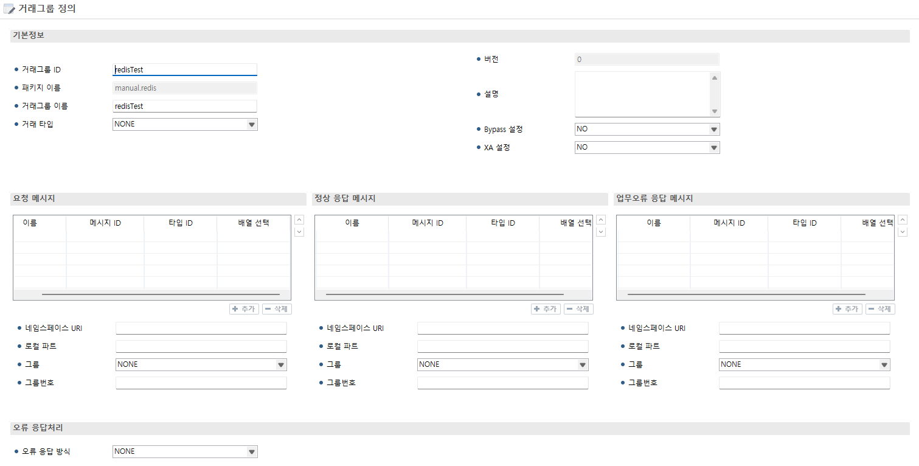This screenshot has width=919, height=466.
Task: Click scroll-up arrow in 설명 text area
Action: 715,78
